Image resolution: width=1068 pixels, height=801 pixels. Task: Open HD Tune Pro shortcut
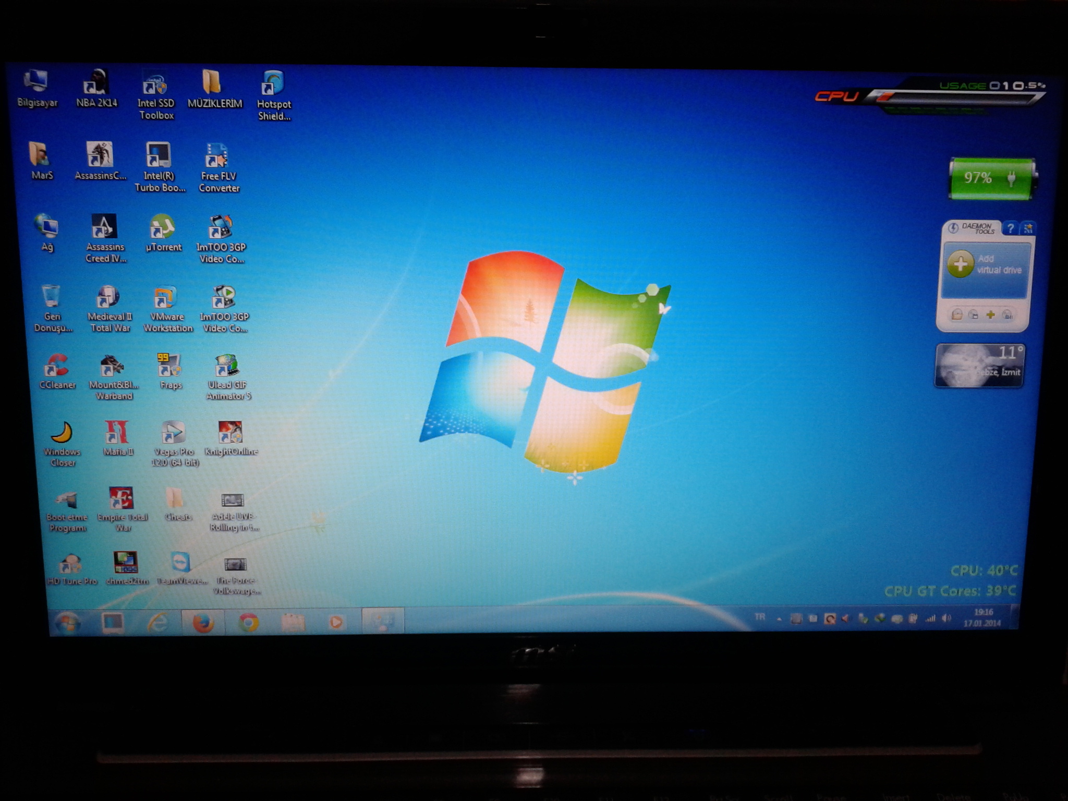(71, 569)
